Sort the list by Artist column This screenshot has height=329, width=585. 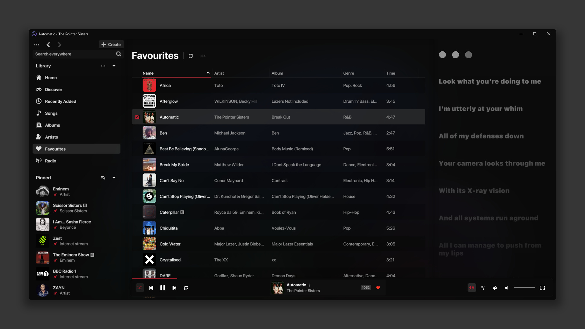click(219, 73)
